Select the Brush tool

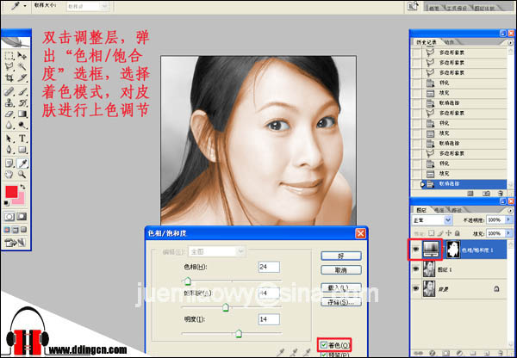[x=22, y=91]
